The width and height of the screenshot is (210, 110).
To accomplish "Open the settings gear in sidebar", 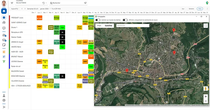I will [4, 100].
